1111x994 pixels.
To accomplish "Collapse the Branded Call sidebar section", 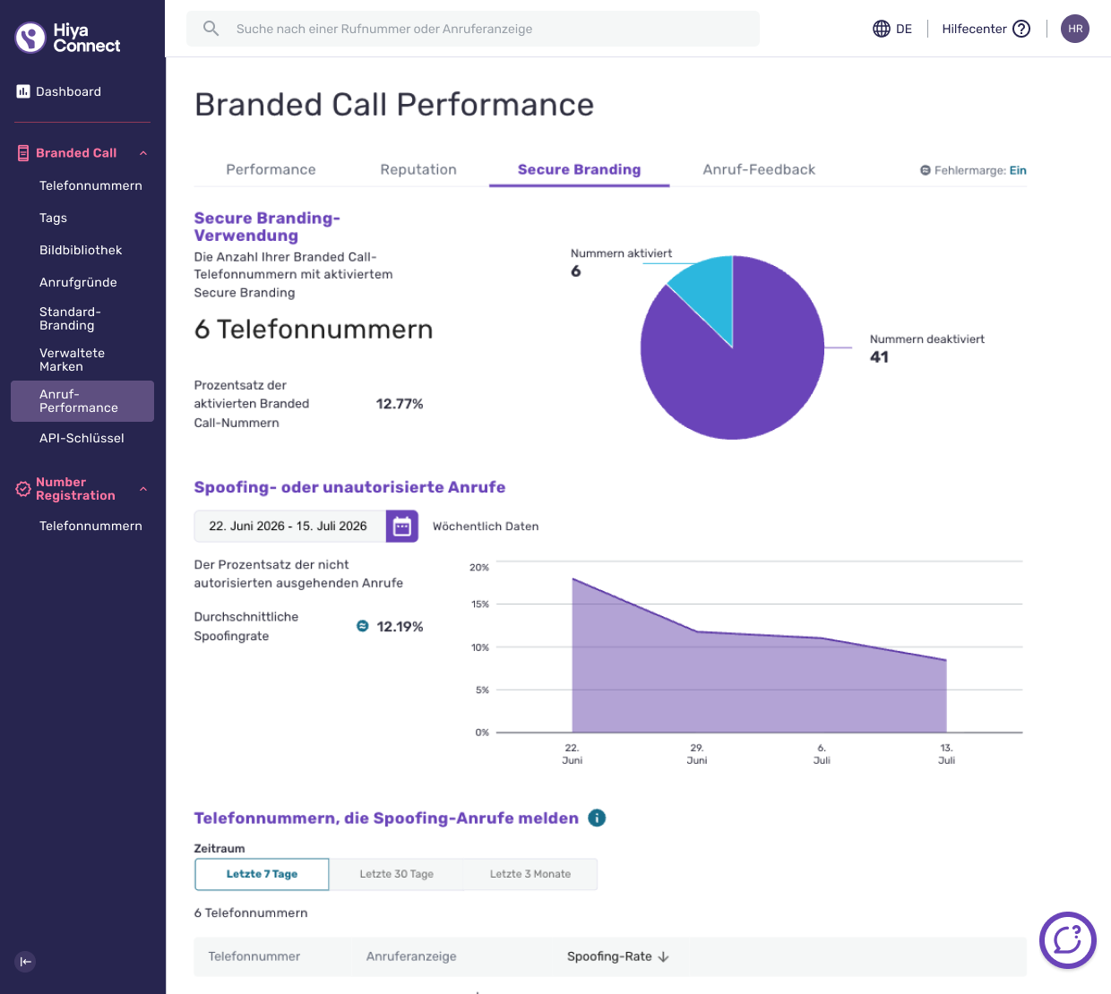I will 143,153.
